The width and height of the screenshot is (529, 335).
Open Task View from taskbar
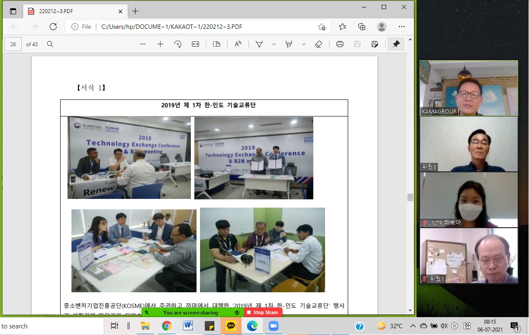click(114, 326)
